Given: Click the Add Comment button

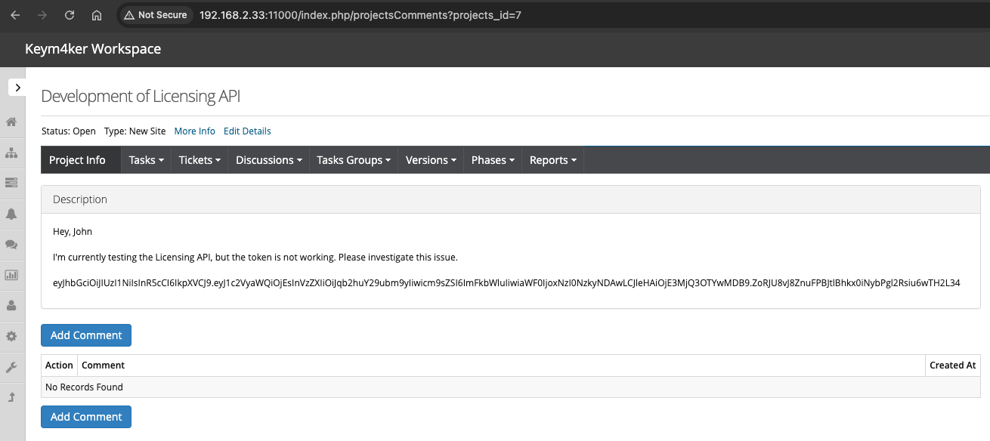Looking at the screenshot, I should coord(85,335).
